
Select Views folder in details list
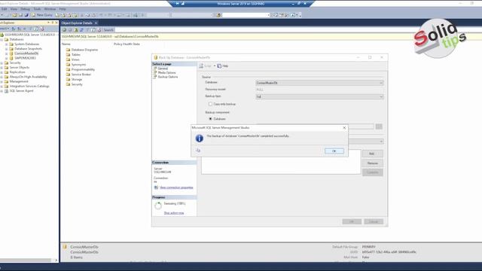tap(75, 59)
